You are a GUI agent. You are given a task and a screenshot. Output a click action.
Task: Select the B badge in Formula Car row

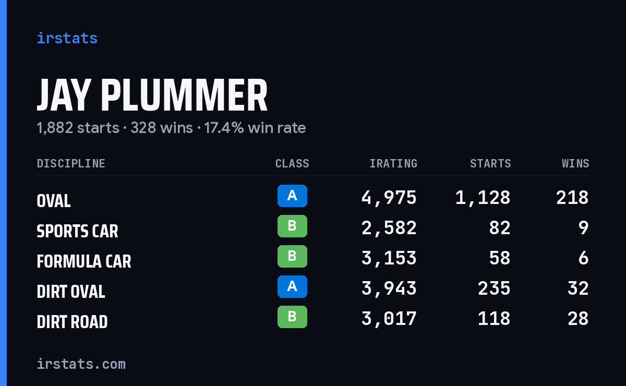[x=292, y=256]
